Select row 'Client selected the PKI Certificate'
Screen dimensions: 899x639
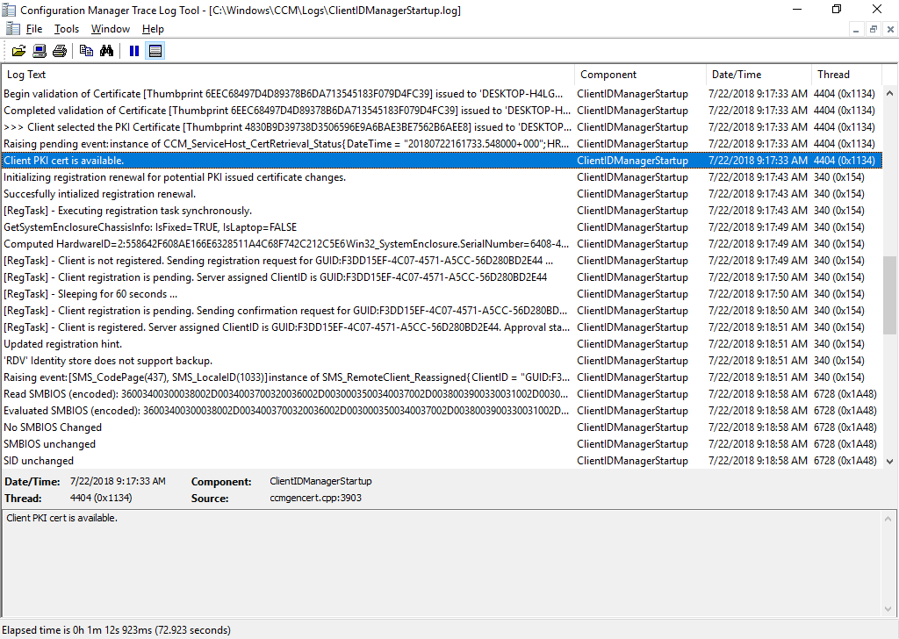[x=442, y=127]
